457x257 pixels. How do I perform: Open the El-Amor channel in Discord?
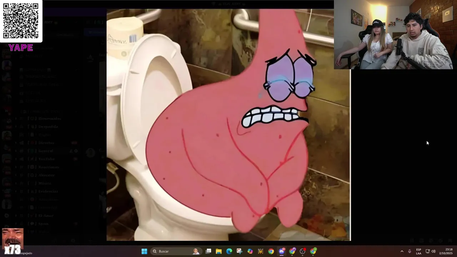coord(46,216)
